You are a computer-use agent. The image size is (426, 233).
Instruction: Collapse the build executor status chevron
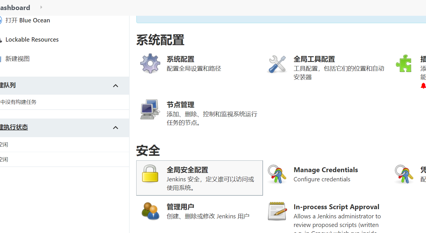coord(116,127)
